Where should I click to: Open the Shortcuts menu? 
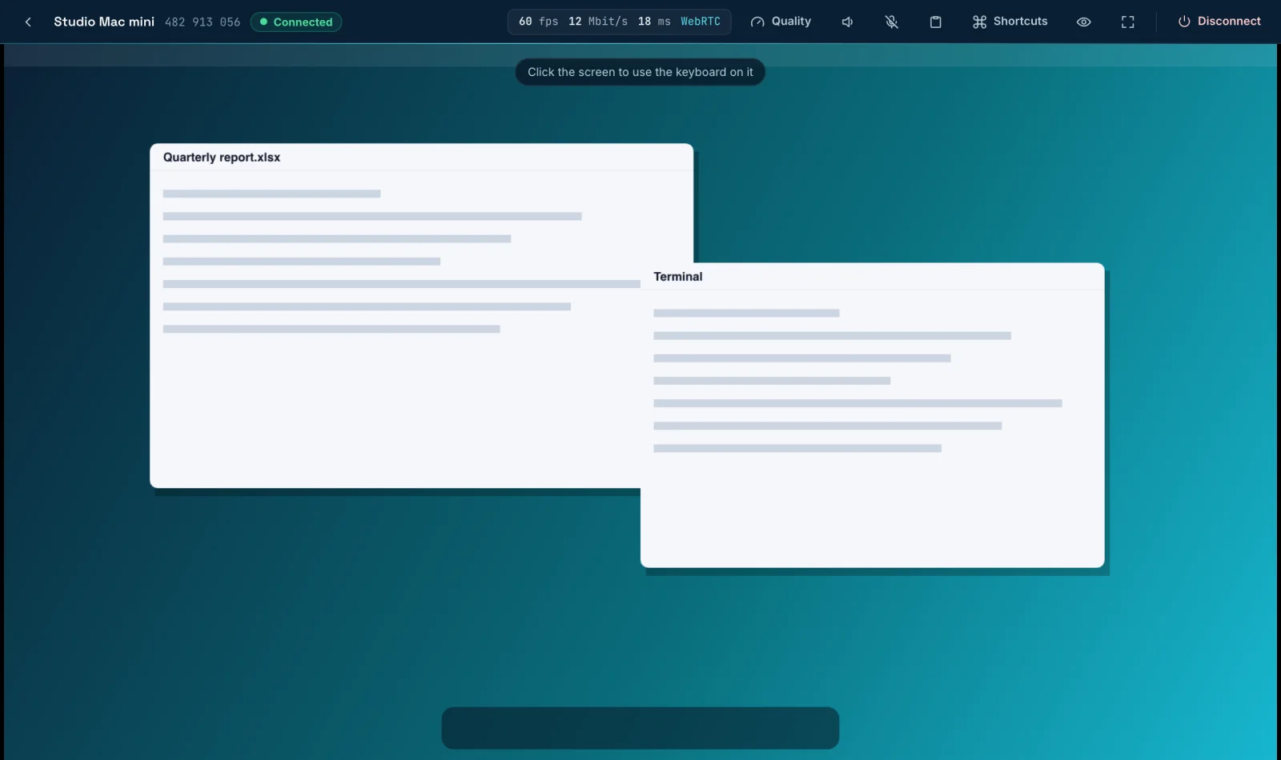[x=1010, y=22]
